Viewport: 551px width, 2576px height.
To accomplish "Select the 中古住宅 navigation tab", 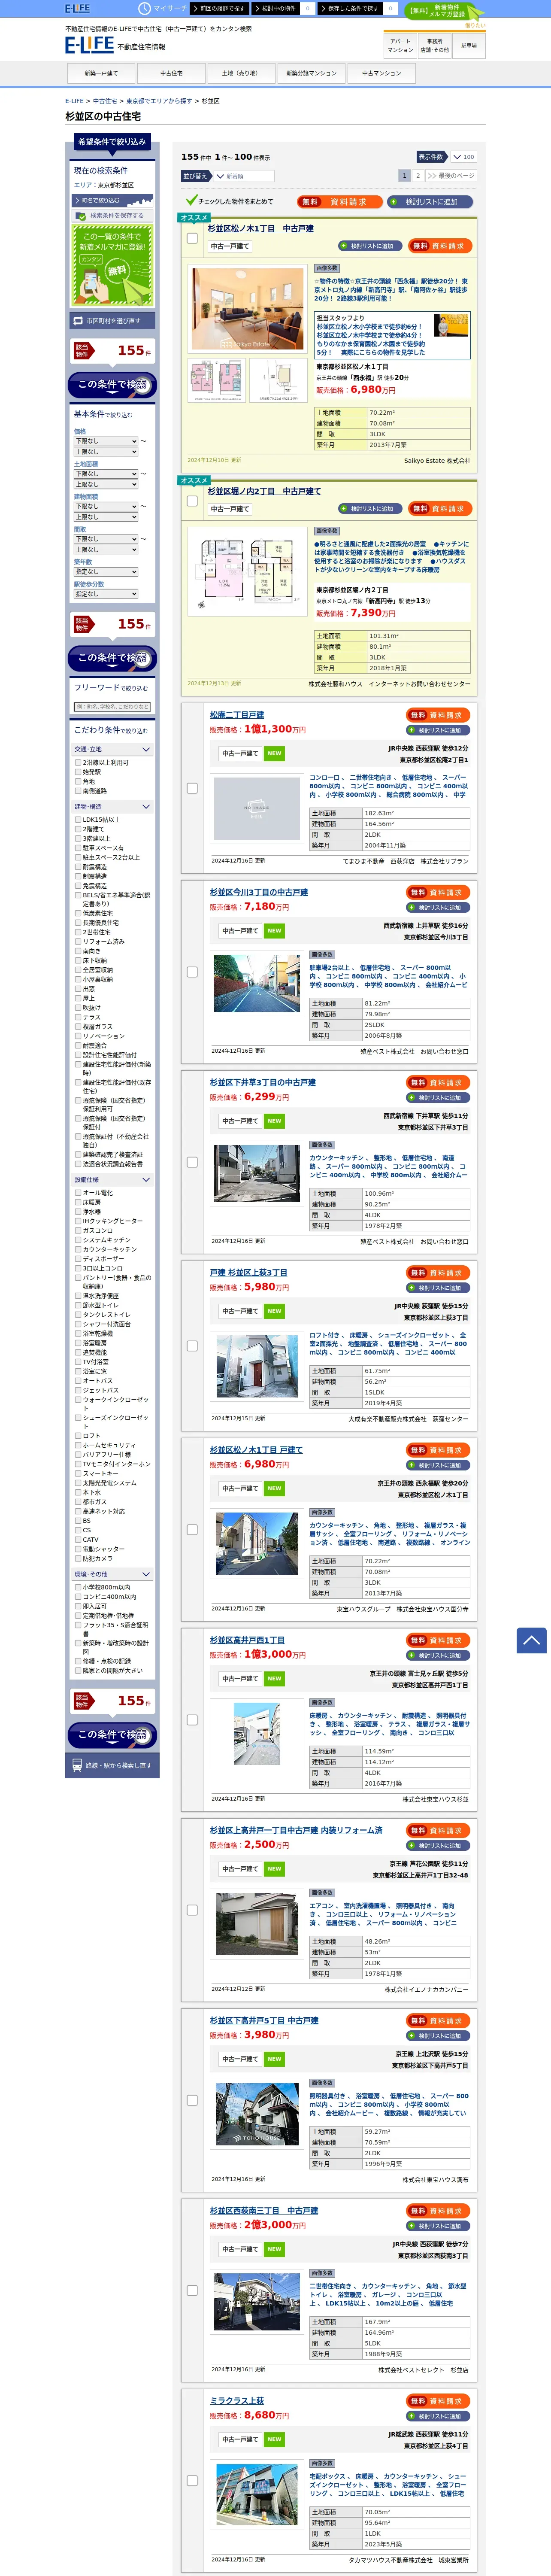I will 171,73.
